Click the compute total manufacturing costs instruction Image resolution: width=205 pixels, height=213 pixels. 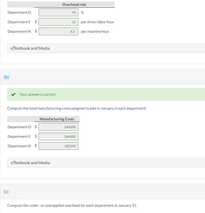77,108
